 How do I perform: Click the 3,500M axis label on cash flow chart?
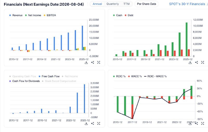click(95, 83)
